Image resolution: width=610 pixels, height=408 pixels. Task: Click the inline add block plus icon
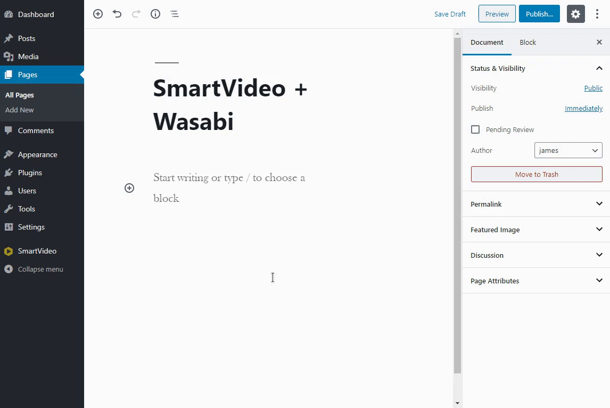pyautogui.click(x=129, y=188)
